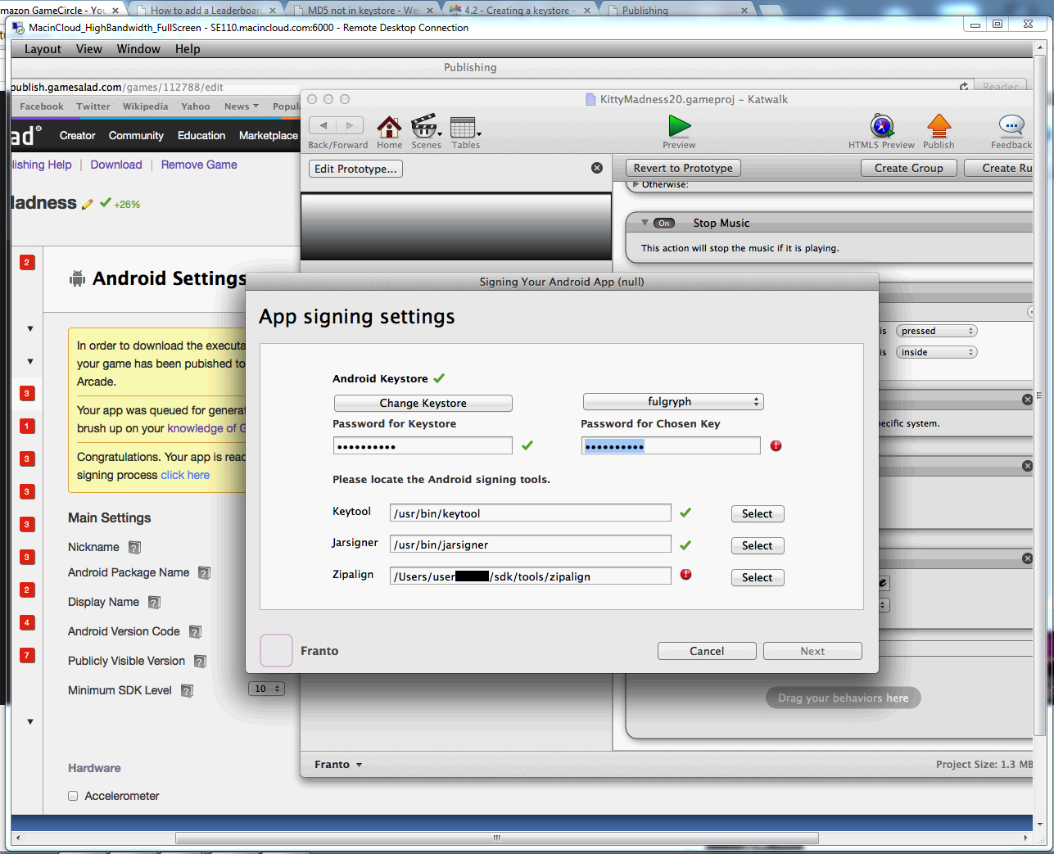Open the fulgryph key alias dropdown
Screen dimensions: 1054x854
tap(673, 402)
